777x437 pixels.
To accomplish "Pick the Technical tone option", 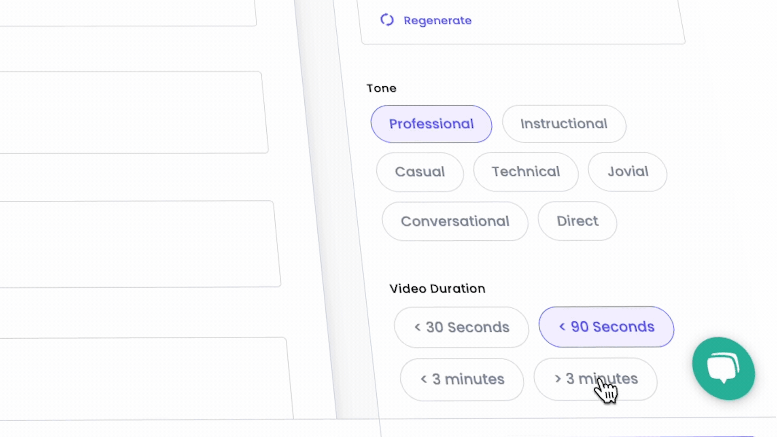I will [x=526, y=172].
